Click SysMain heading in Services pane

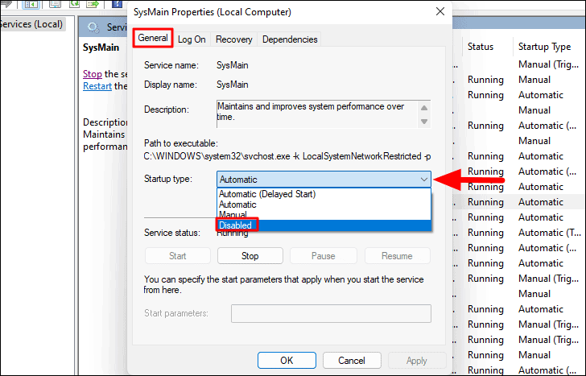point(101,48)
